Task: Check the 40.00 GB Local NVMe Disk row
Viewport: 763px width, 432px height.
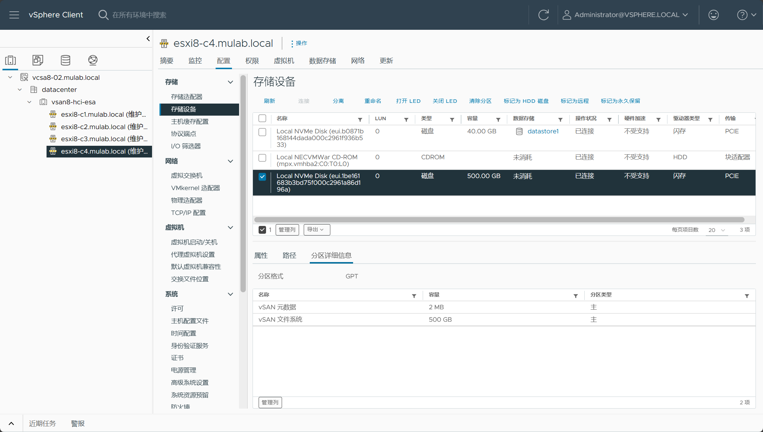Action: pyautogui.click(x=262, y=132)
